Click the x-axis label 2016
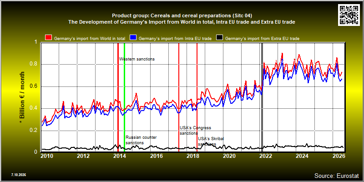Viewport: 364px width, 182px height. pos(156,156)
